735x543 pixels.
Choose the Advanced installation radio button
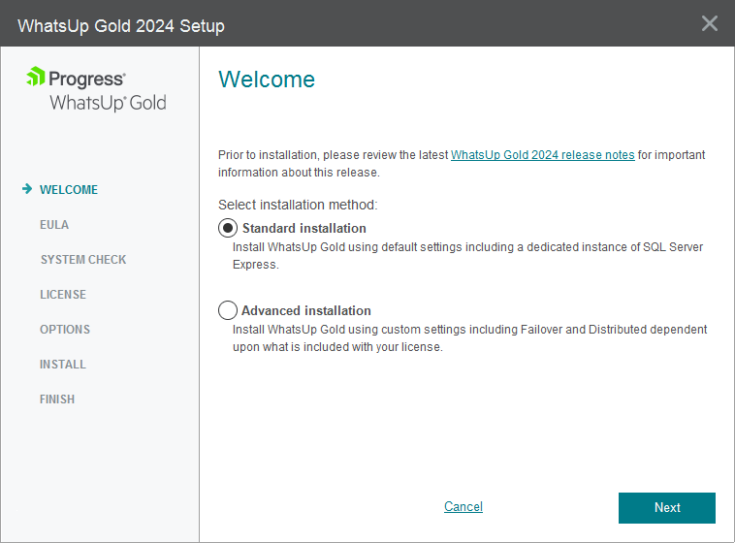tap(228, 310)
